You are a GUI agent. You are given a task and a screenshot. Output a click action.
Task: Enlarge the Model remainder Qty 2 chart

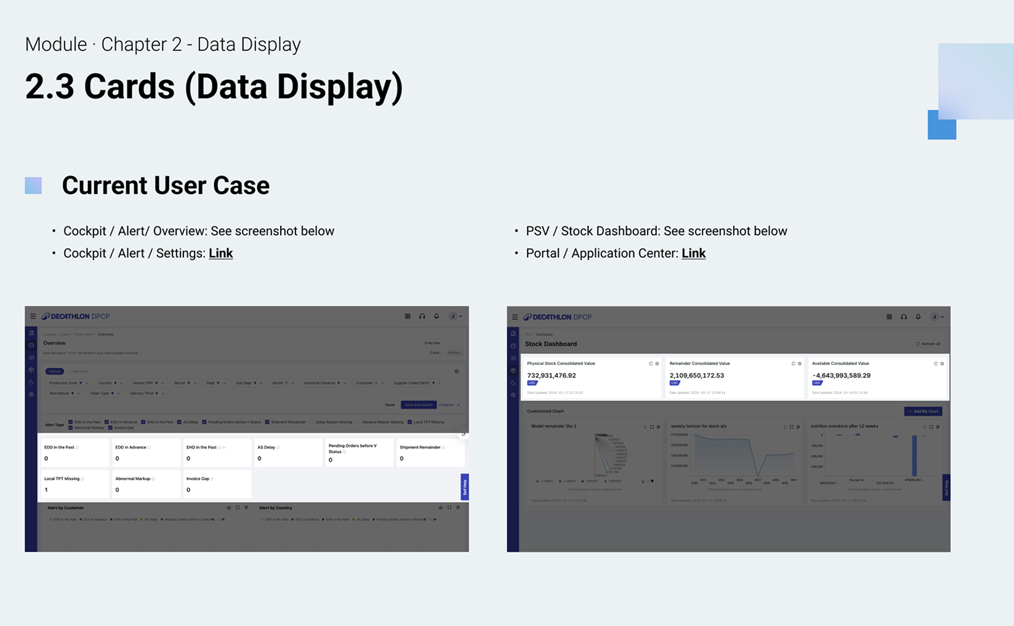tap(652, 427)
